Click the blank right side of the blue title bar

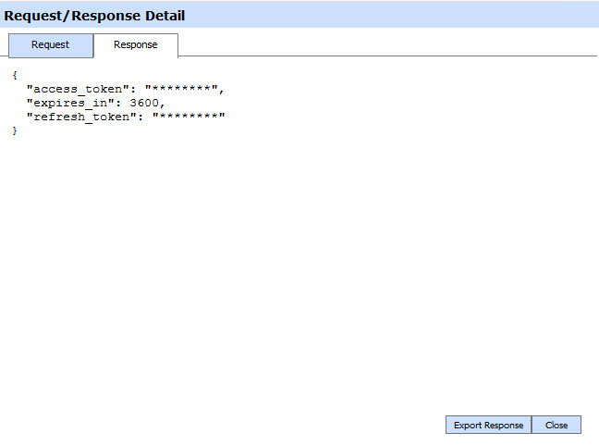pyautogui.click(x=416, y=16)
